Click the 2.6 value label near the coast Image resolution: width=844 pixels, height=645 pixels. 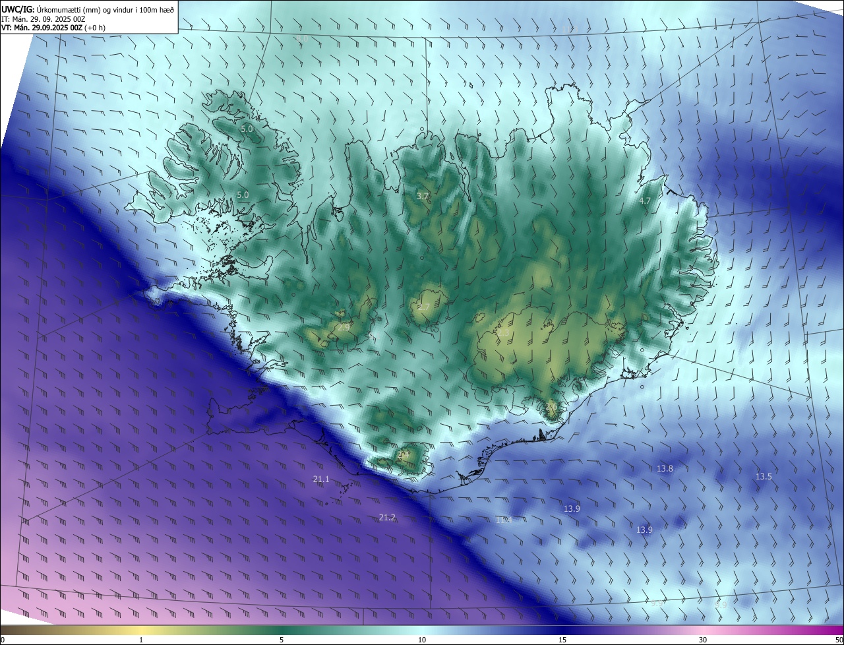[x=551, y=408]
